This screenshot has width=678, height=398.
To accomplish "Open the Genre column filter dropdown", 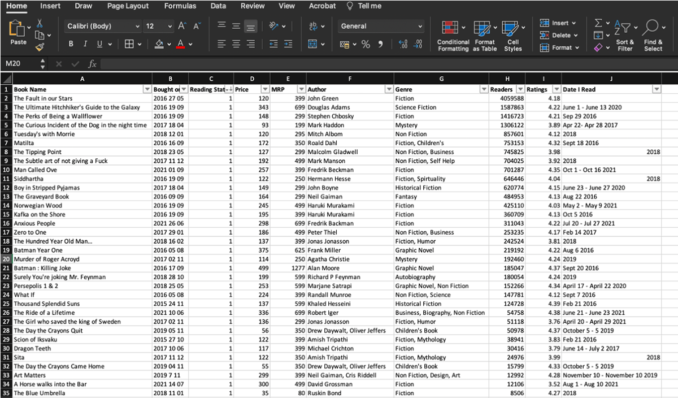I will tap(484, 89).
